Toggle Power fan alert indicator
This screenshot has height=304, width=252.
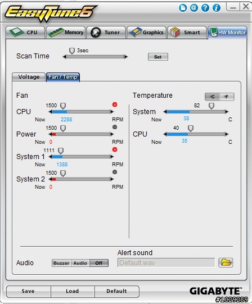click(115, 127)
